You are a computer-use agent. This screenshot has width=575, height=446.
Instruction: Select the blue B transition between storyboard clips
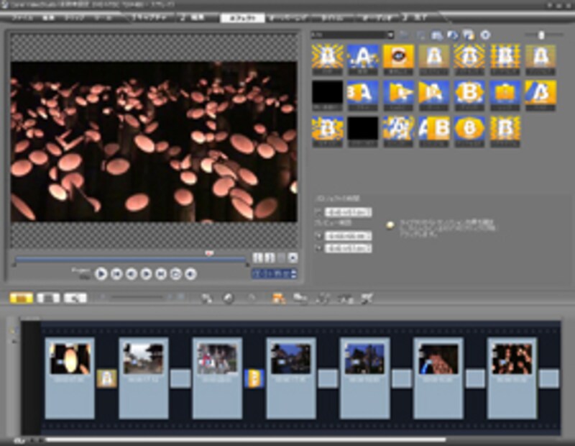(x=254, y=378)
